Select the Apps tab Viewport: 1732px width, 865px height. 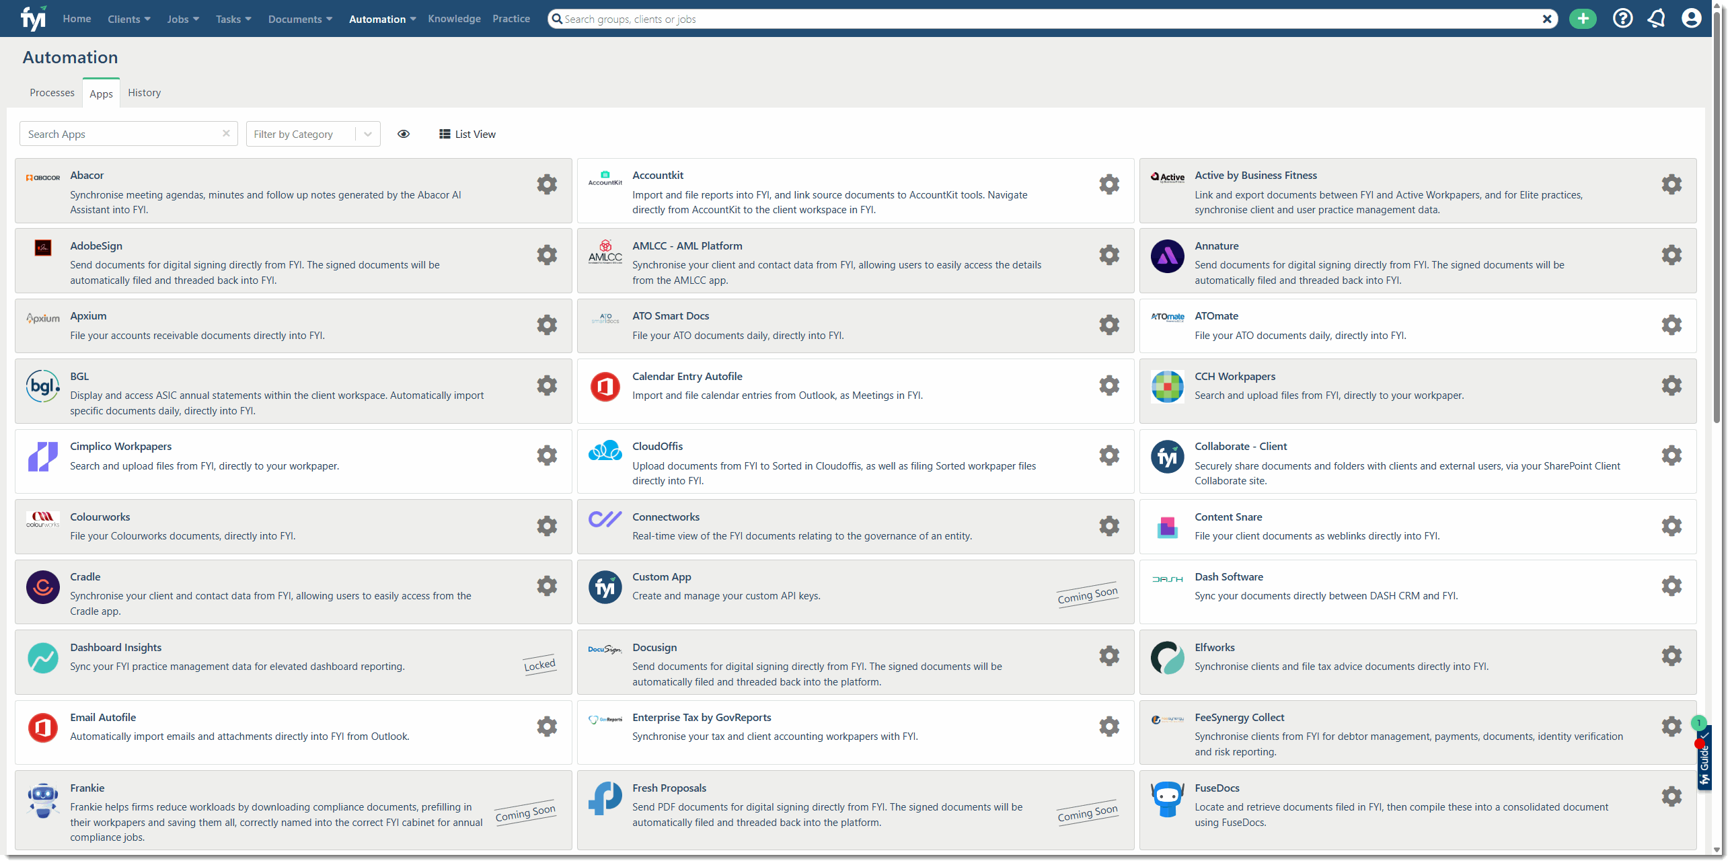point(101,93)
